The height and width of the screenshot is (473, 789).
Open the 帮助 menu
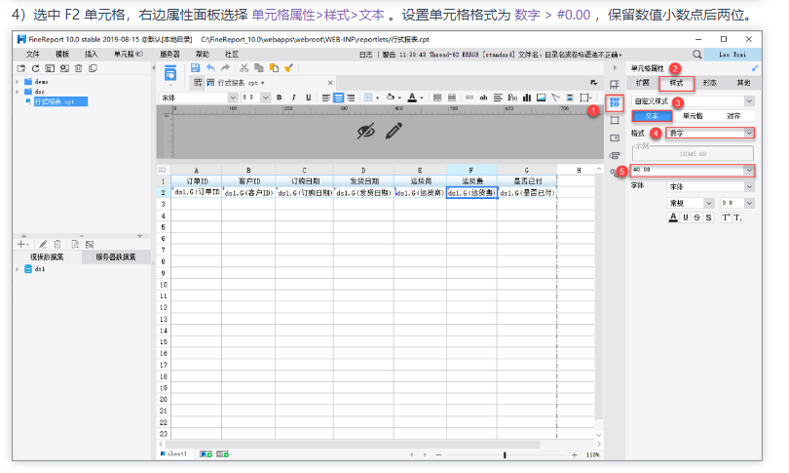click(x=203, y=54)
